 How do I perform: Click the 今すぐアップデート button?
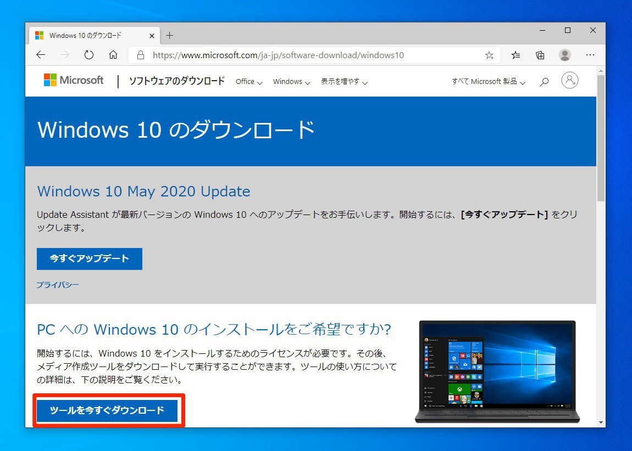tap(90, 258)
